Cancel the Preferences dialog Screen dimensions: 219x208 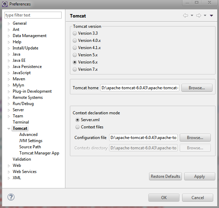[x=198, y=198]
